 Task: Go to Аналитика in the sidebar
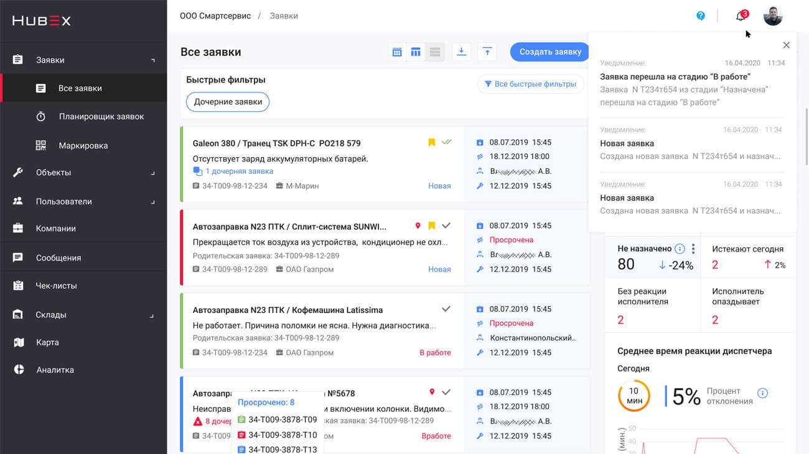[55, 370]
